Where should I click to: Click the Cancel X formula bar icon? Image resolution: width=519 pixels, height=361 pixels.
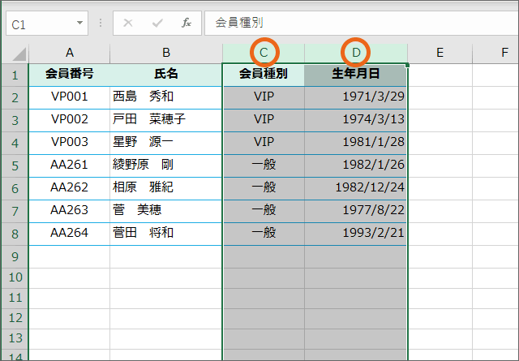pos(128,23)
